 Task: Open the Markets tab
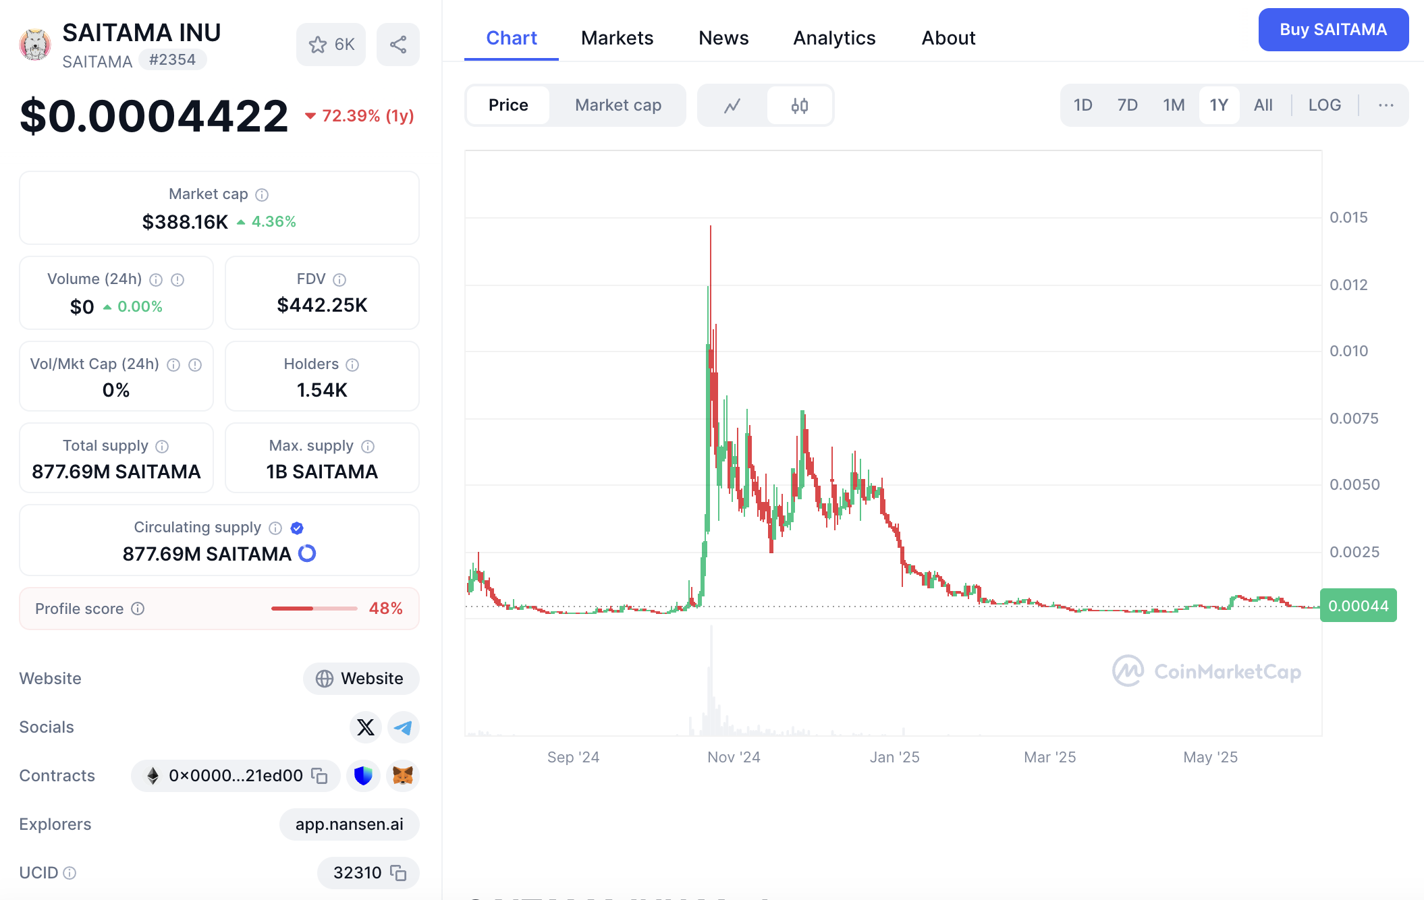[617, 38]
